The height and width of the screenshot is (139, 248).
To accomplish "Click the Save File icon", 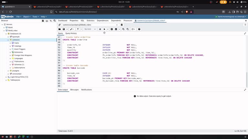I will coord(64,29).
